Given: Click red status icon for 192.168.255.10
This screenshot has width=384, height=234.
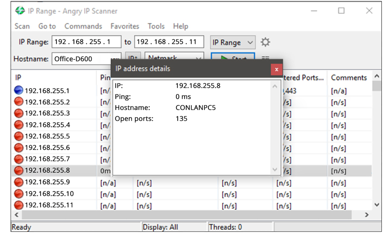Looking at the screenshot, I should point(19,194).
